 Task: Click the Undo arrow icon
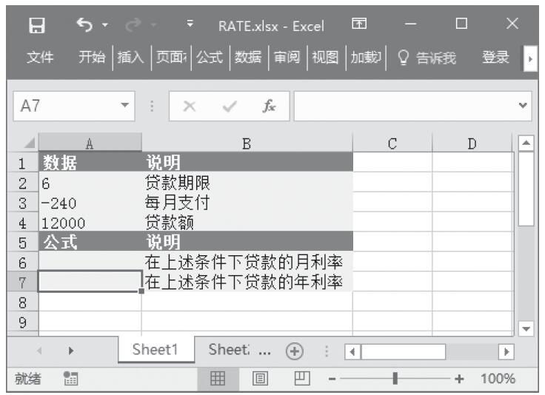[x=83, y=25]
